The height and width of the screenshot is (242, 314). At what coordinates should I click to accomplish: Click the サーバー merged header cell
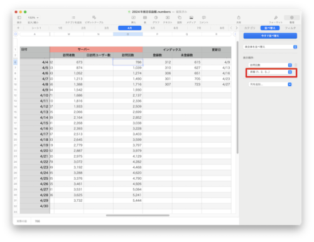tap(96, 50)
